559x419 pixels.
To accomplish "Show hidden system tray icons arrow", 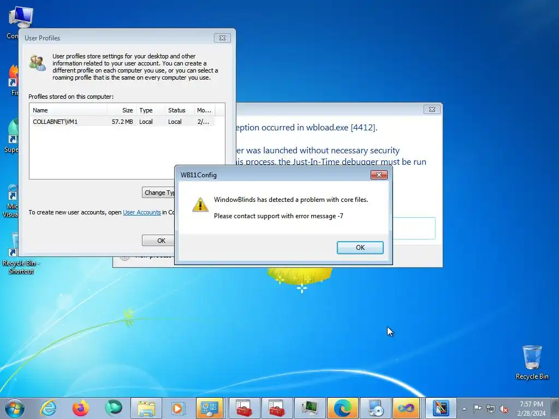I will [464, 409].
